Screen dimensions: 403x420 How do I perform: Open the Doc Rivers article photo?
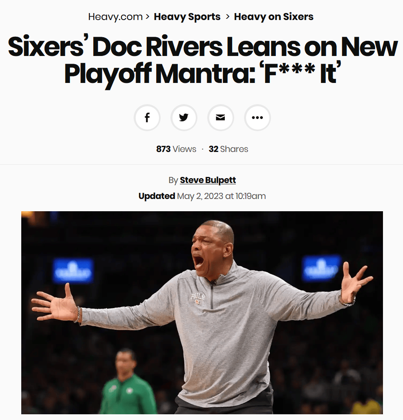click(x=202, y=313)
